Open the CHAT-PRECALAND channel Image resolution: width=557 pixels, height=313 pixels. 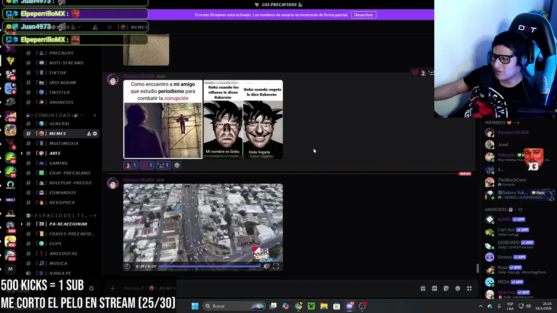point(61,173)
